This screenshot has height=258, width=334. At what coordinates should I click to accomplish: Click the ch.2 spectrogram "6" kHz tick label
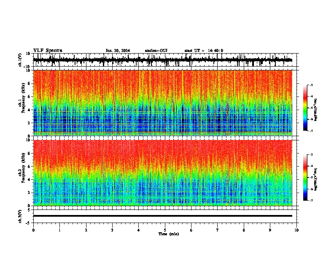tap(29, 167)
